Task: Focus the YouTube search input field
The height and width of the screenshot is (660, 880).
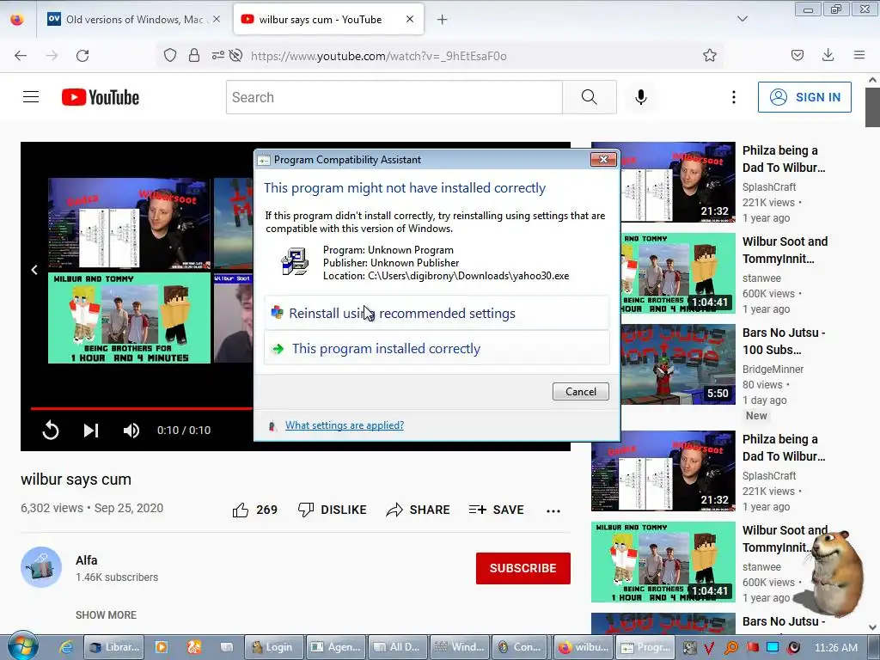Action: click(394, 97)
